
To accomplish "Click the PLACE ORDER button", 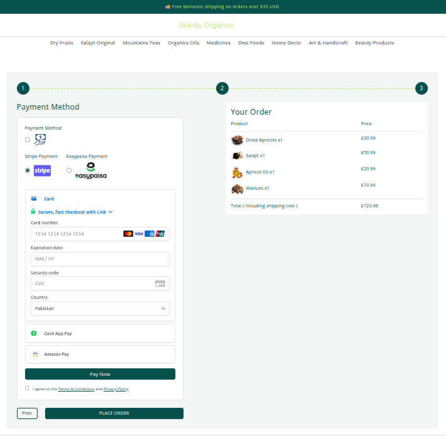I will [x=114, y=413].
